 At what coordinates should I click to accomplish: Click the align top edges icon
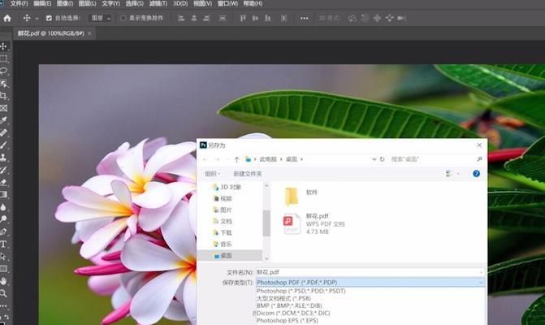pos(243,18)
